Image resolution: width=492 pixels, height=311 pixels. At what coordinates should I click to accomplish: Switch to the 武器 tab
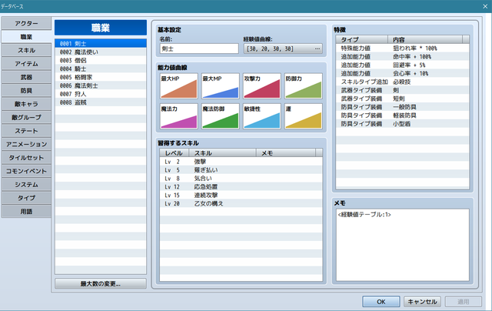click(x=26, y=77)
